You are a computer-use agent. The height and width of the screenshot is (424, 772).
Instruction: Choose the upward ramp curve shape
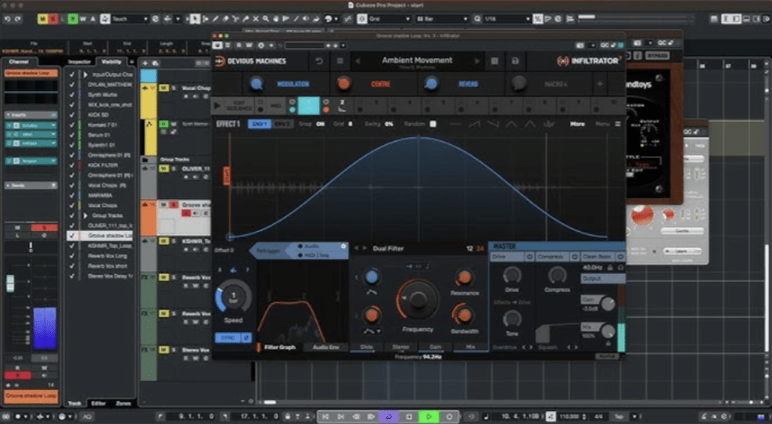(474, 124)
